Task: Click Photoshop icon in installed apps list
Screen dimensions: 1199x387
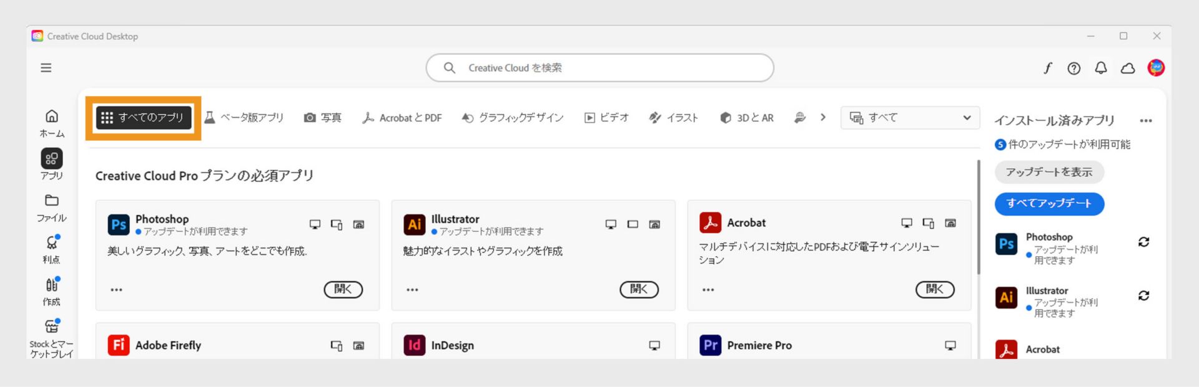Action: pyautogui.click(x=1006, y=244)
